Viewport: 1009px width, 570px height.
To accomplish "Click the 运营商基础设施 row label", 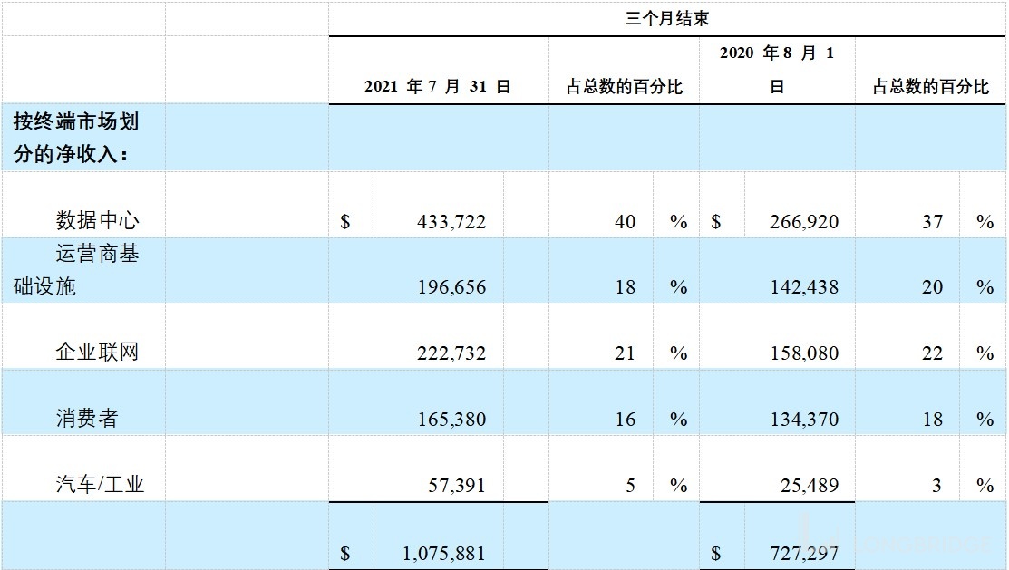I will click(x=77, y=270).
